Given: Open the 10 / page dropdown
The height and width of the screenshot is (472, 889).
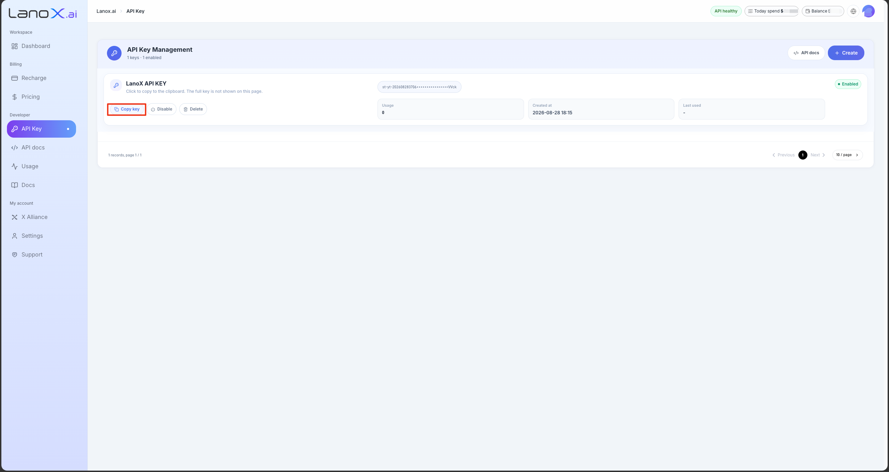Looking at the screenshot, I should (x=847, y=155).
